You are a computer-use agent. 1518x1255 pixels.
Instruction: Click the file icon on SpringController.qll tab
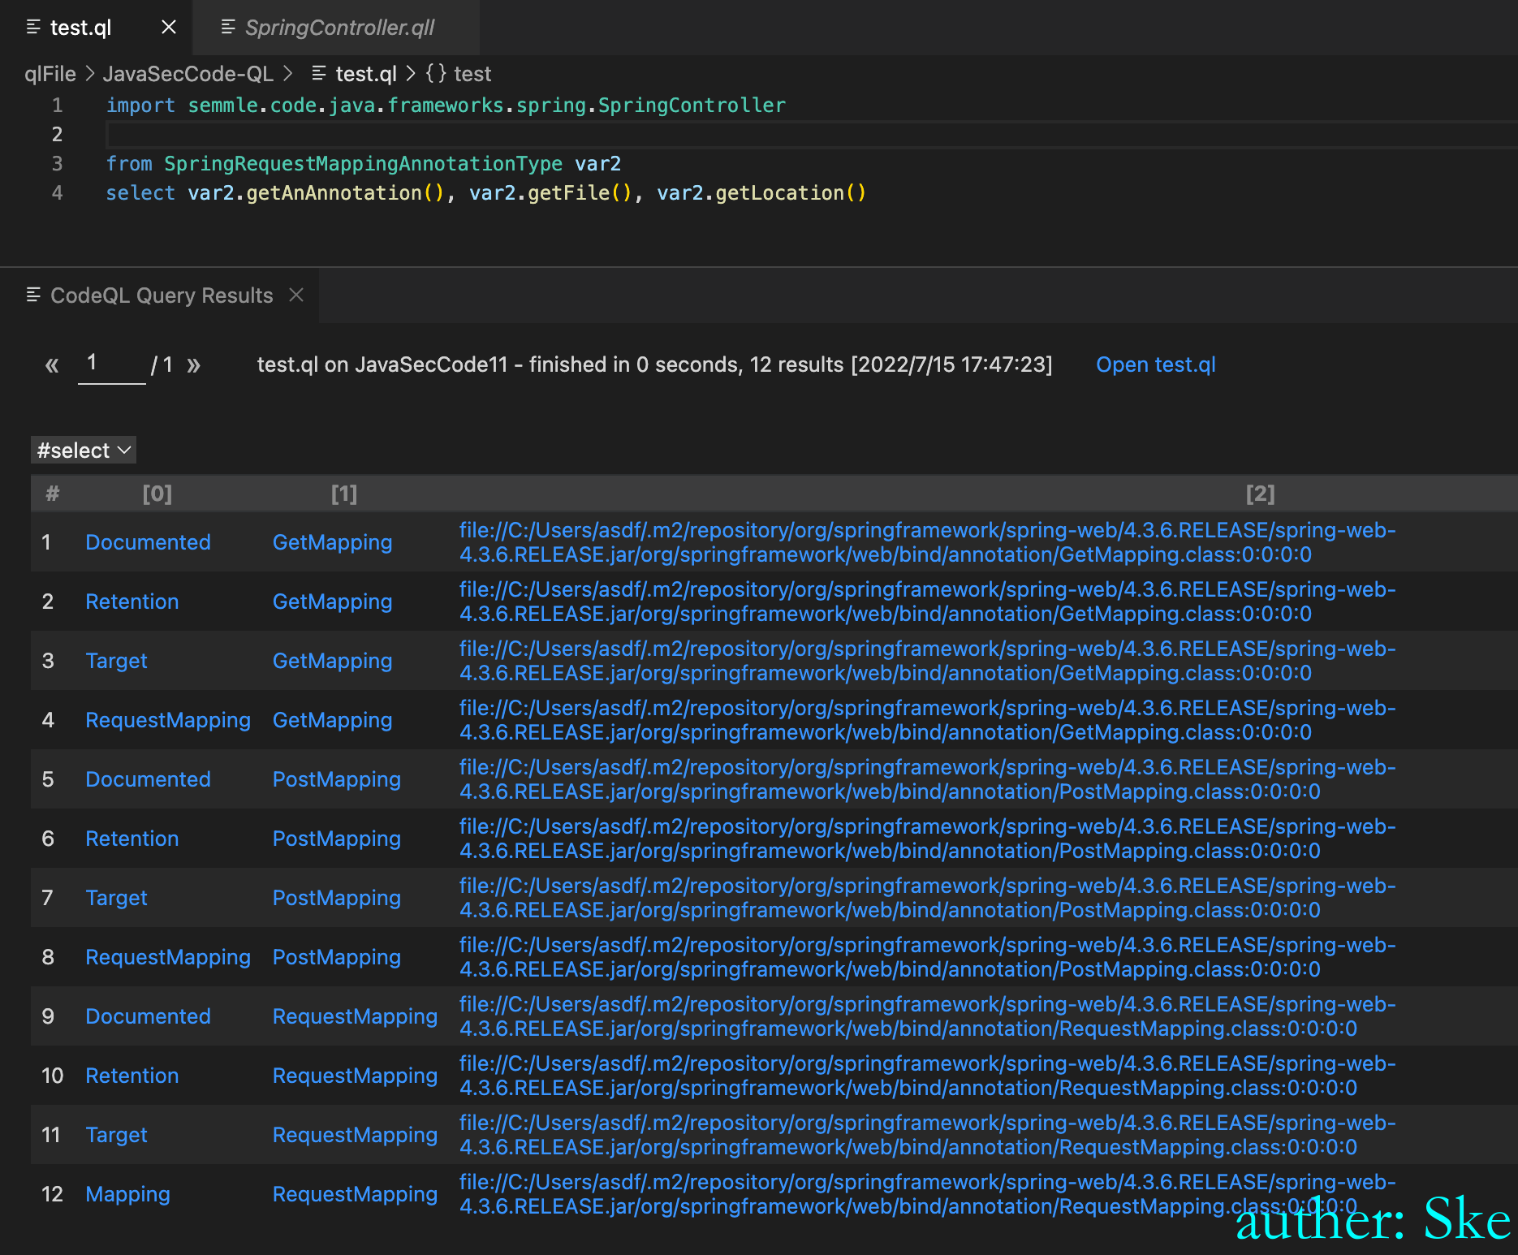[x=228, y=28]
